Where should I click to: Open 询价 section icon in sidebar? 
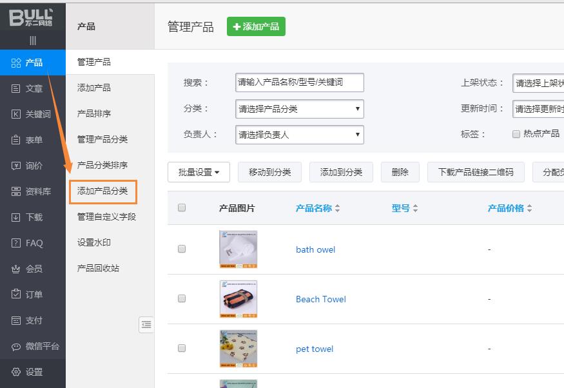(16, 166)
